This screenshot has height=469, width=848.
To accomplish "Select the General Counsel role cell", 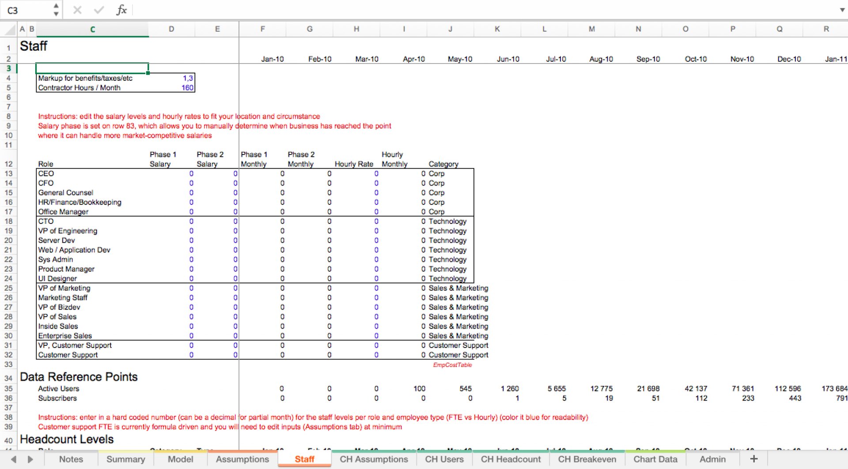I will click(x=92, y=193).
